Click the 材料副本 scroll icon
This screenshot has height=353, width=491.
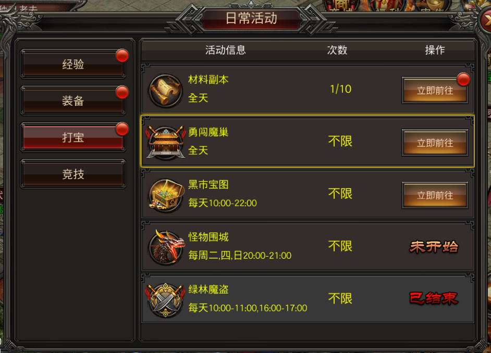pos(166,91)
